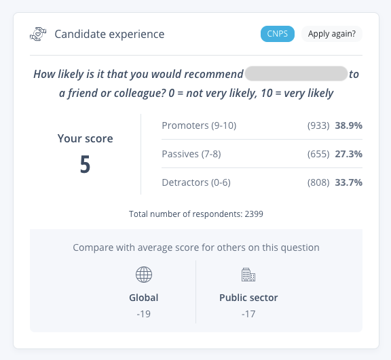Click the Total number of respondents text

196,214
